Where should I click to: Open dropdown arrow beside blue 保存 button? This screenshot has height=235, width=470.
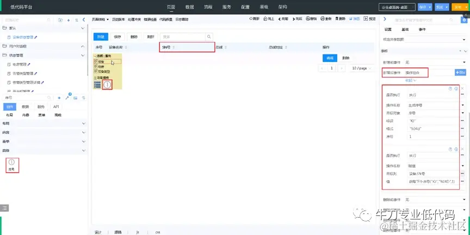[x=430, y=7]
